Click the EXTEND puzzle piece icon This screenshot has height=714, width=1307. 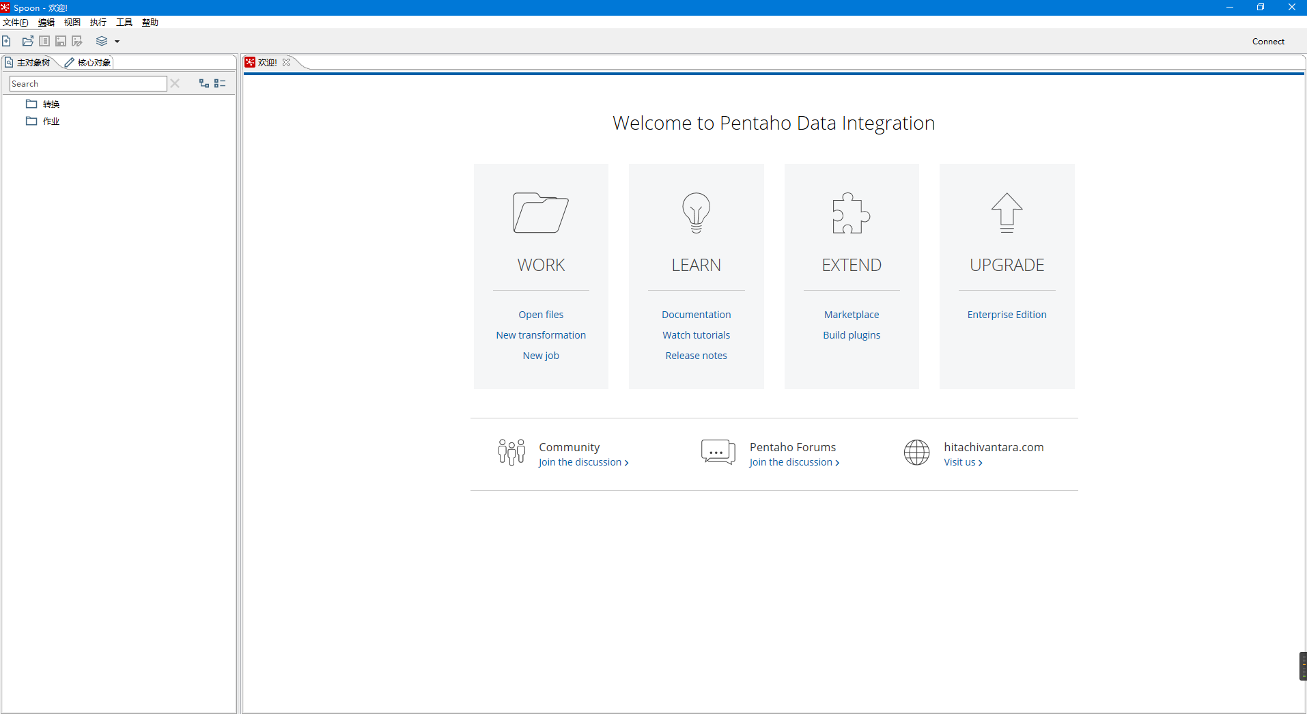tap(852, 213)
